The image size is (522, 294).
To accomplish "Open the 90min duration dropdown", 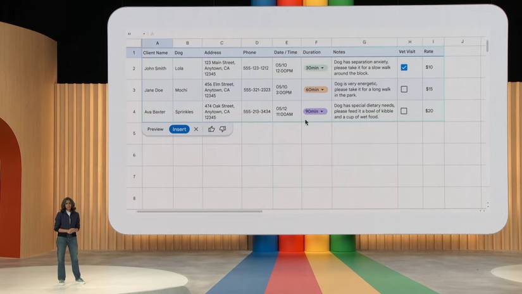I will (315, 111).
